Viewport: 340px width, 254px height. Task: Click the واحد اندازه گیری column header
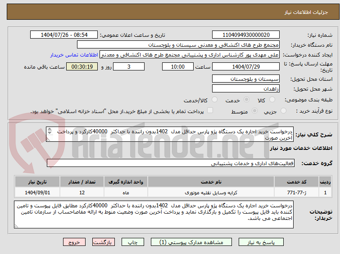click(x=126, y=182)
